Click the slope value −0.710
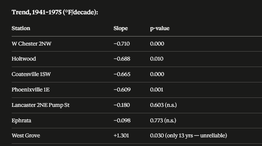 122,44
